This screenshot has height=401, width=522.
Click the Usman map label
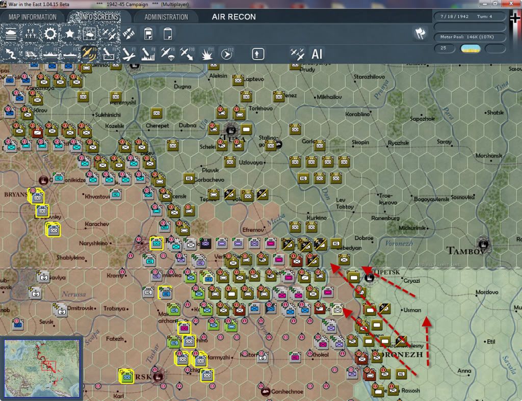pyautogui.click(x=412, y=310)
